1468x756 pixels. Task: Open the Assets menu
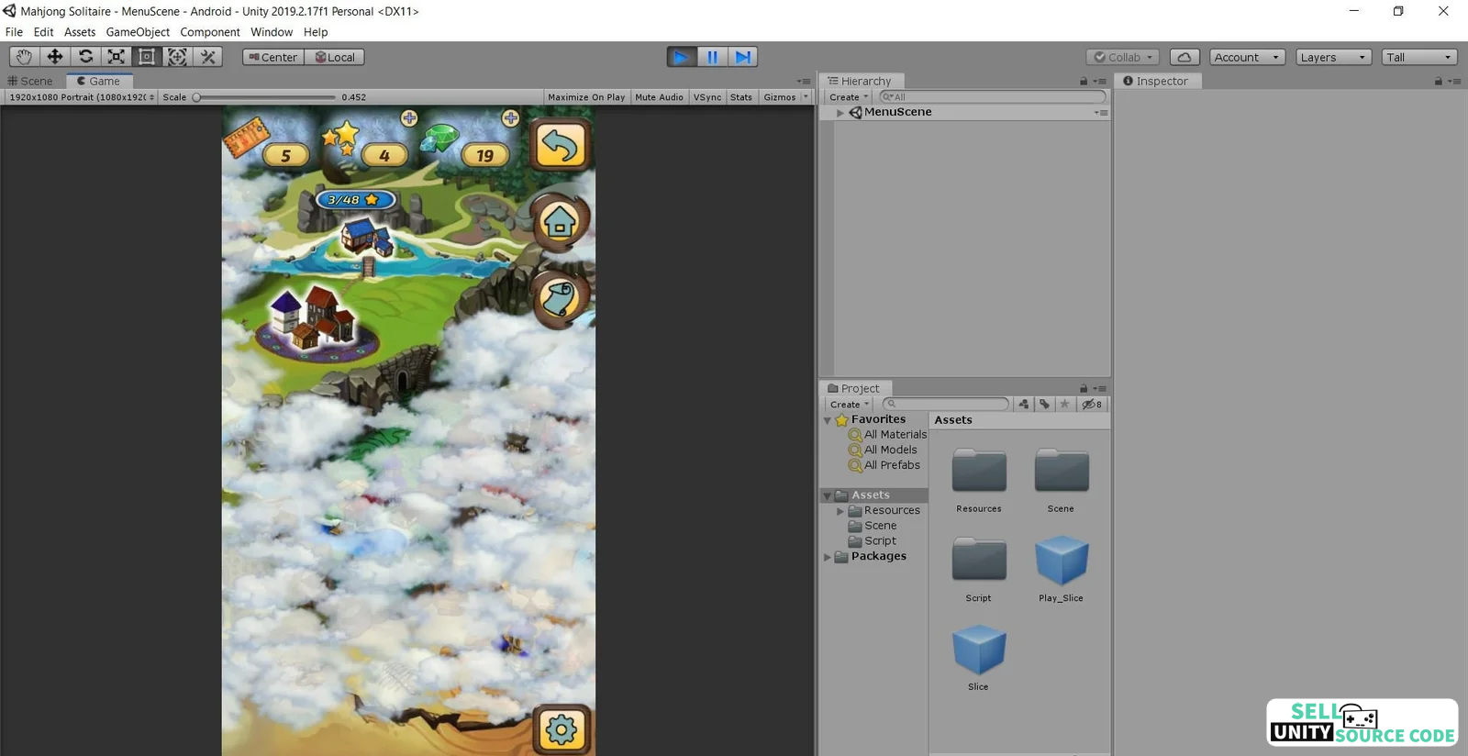(80, 32)
